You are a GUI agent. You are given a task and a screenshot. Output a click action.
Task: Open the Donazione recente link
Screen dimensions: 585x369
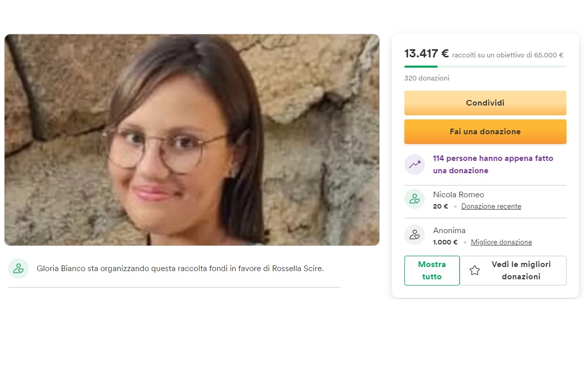(x=491, y=207)
